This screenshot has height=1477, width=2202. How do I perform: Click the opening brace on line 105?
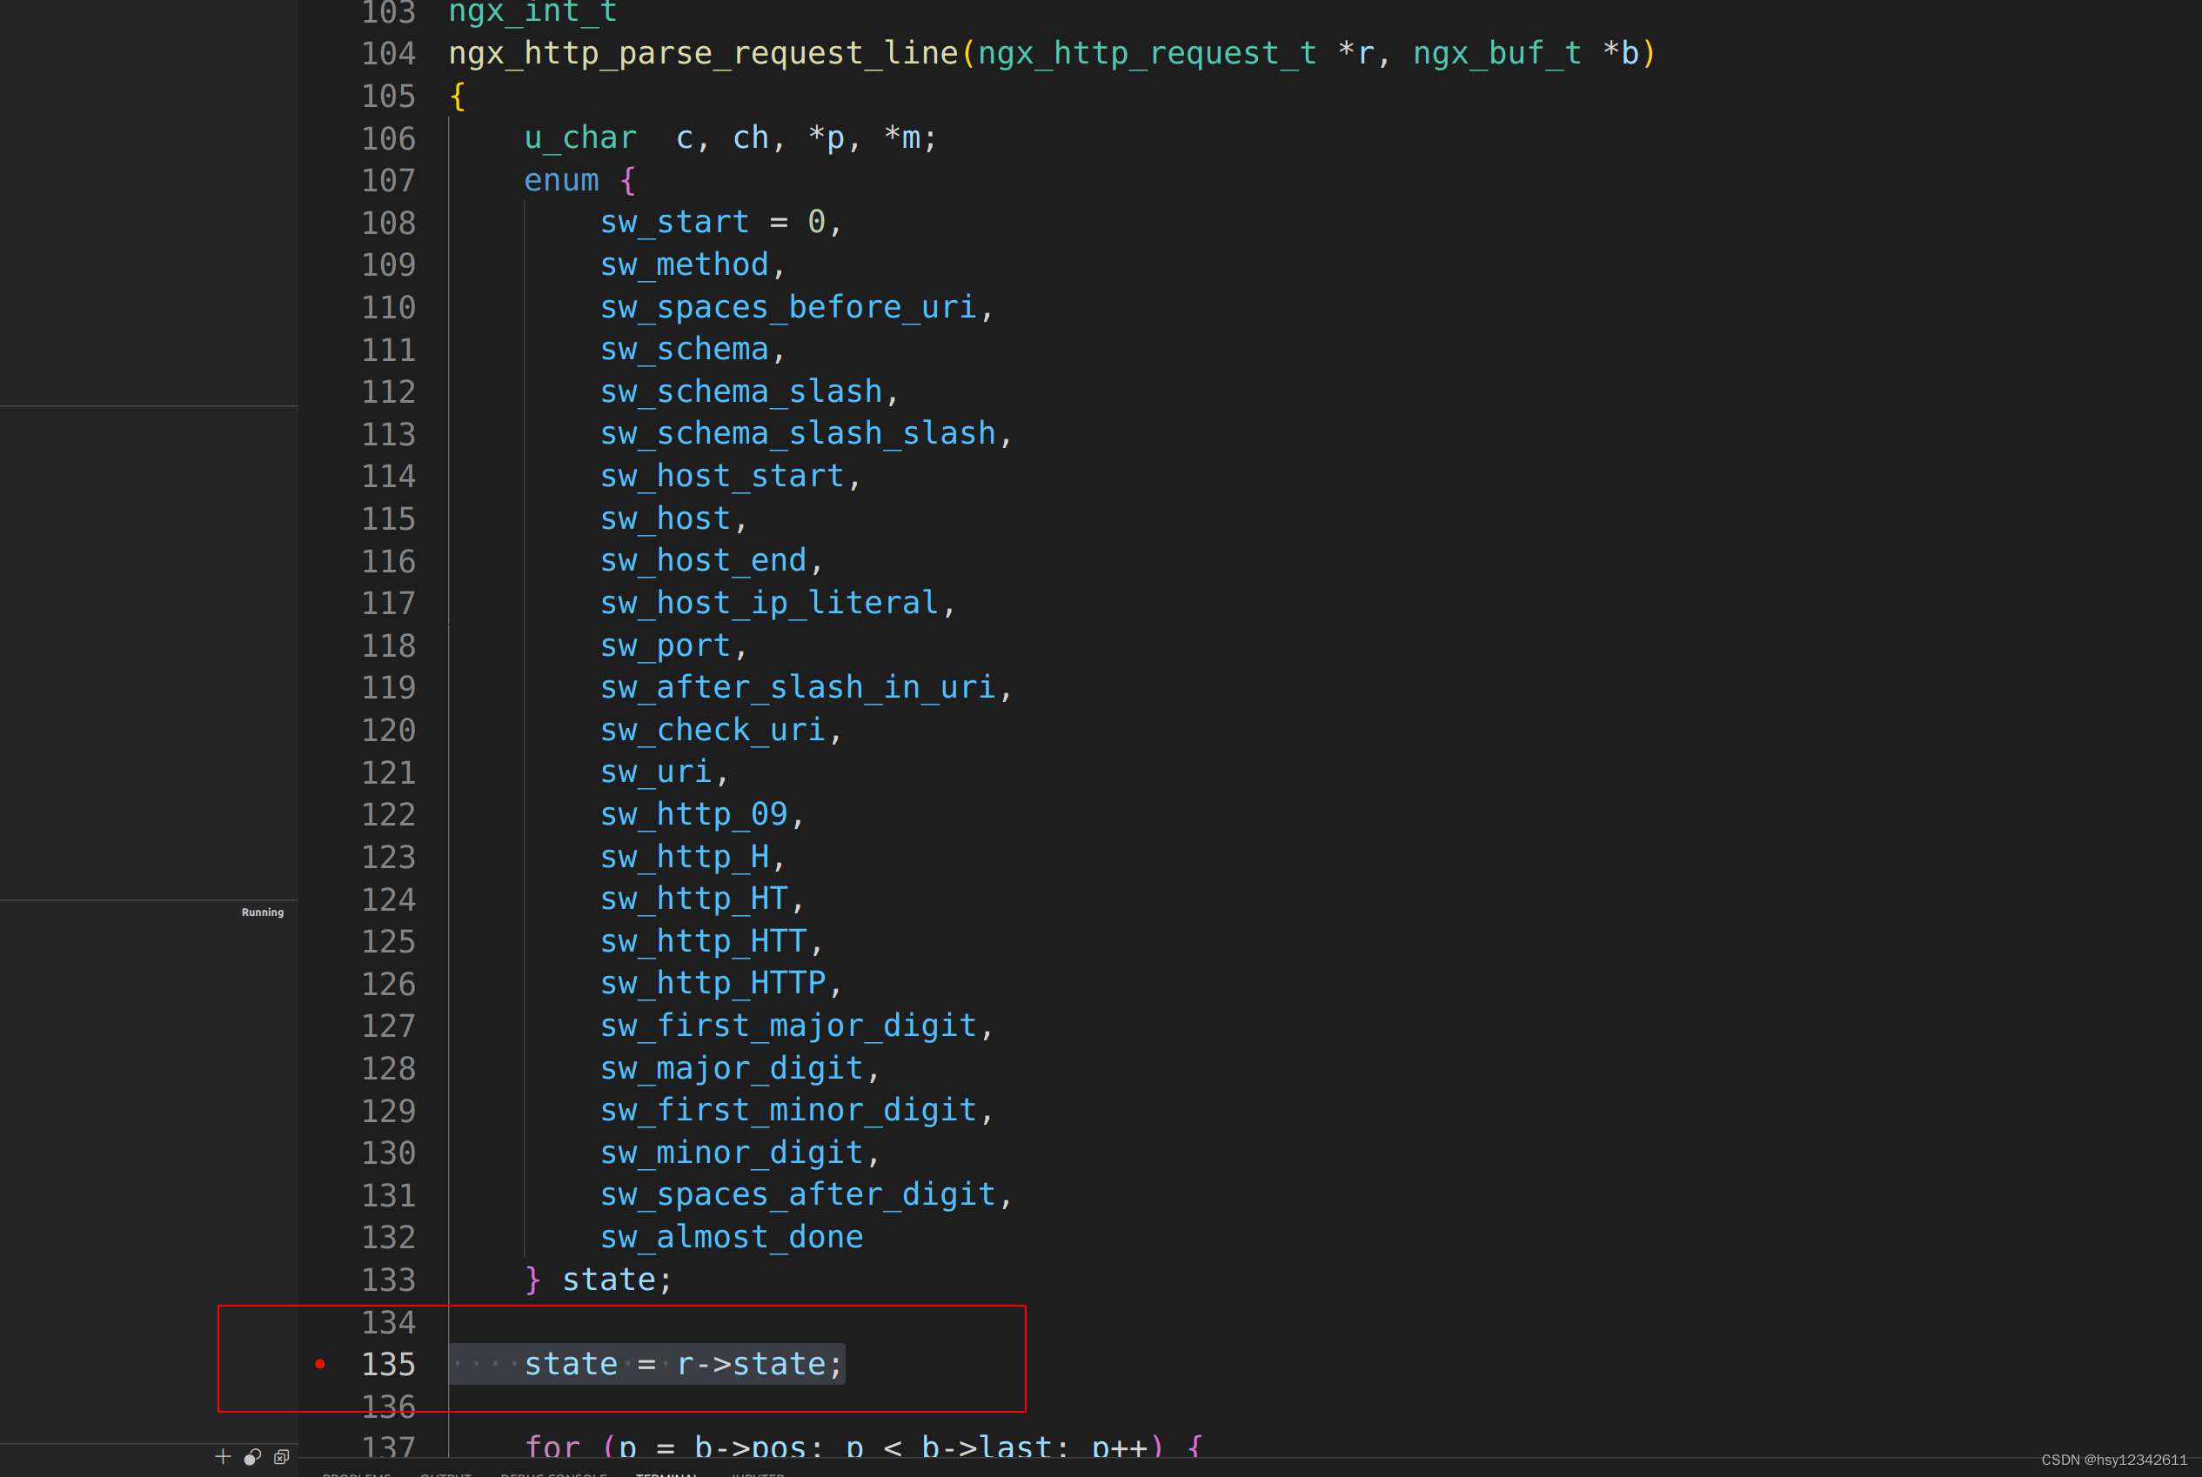pyautogui.click(x=458, y=96)
